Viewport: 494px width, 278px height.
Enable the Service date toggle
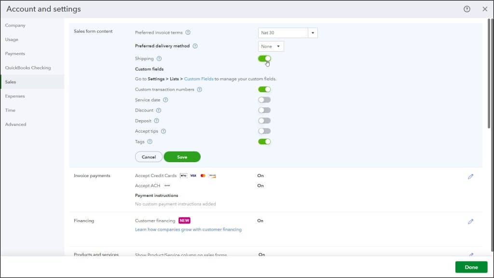click(264, 99)
